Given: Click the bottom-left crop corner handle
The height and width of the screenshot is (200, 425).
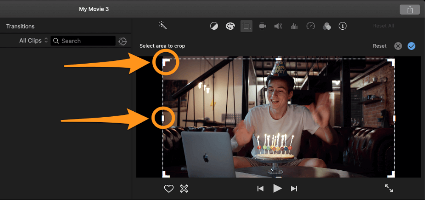Looking at the screenshot, I should (x=166, y=174).
